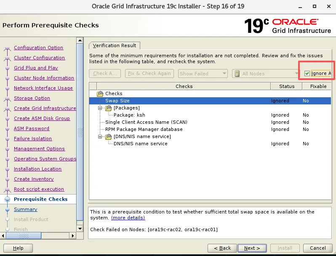
Task: Go to Network Interface Usage step
Action: tap(43, 88)
